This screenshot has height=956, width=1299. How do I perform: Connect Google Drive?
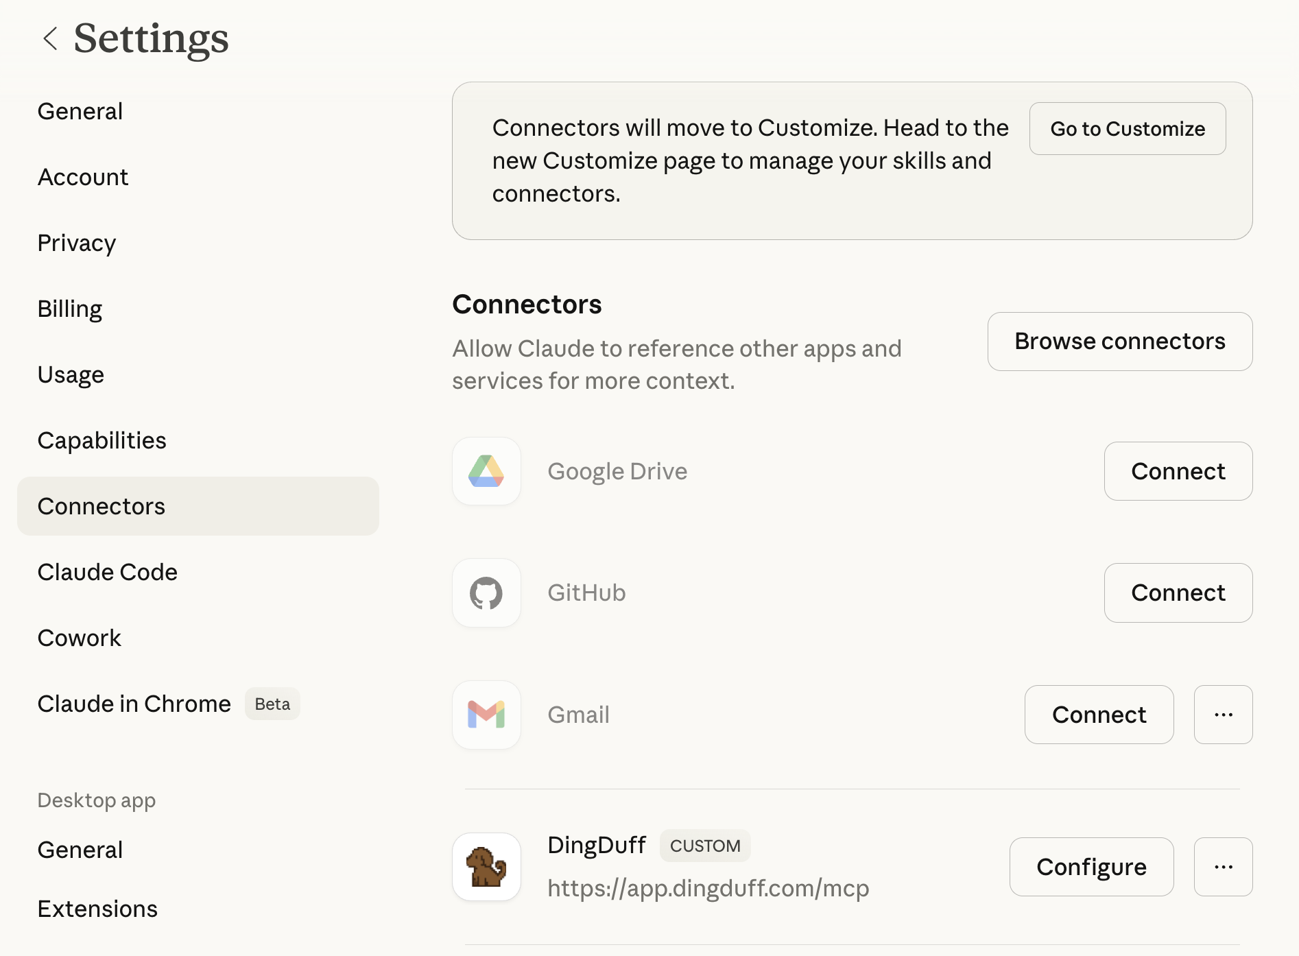point(1178,471)
